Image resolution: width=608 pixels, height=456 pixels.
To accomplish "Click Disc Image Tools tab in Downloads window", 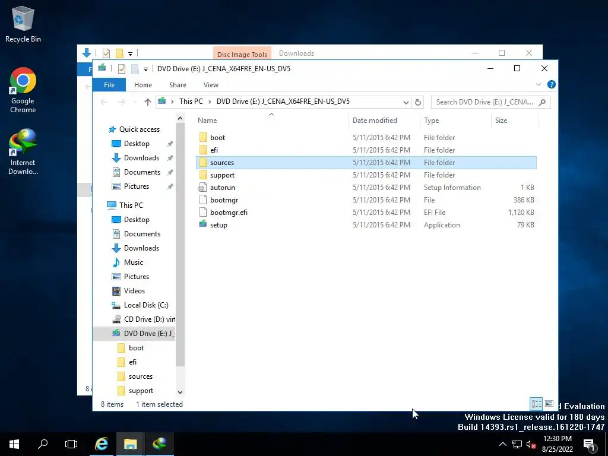I will click(242, 54).
